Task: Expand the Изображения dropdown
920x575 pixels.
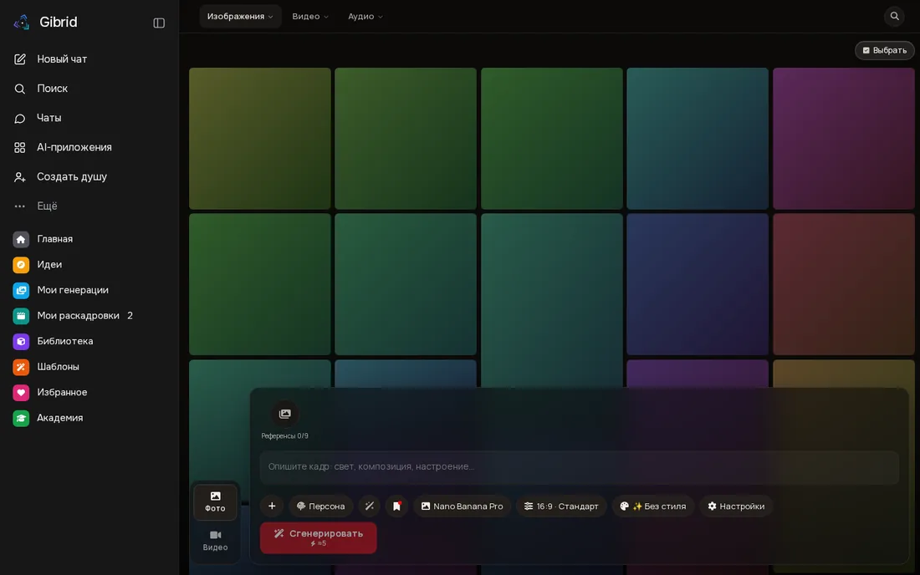Action: pyautogui.click(x=240, y=17)
